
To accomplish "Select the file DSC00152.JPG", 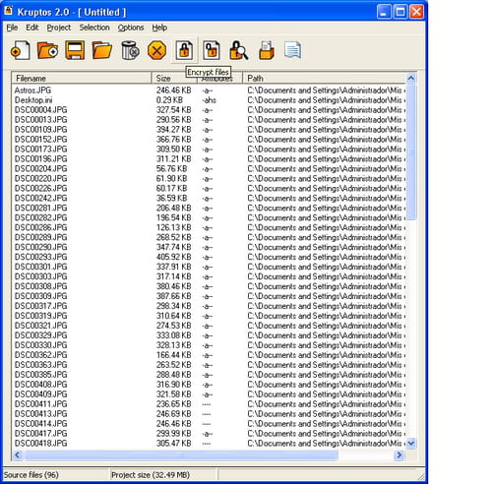I will (41, 140).
